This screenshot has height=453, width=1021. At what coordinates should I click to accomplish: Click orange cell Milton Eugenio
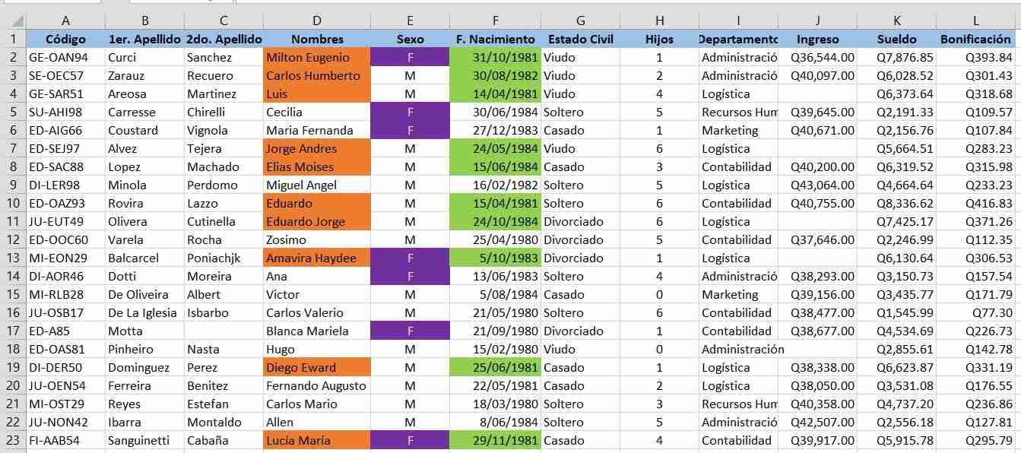pyautogui.click(x=317, y=57)
